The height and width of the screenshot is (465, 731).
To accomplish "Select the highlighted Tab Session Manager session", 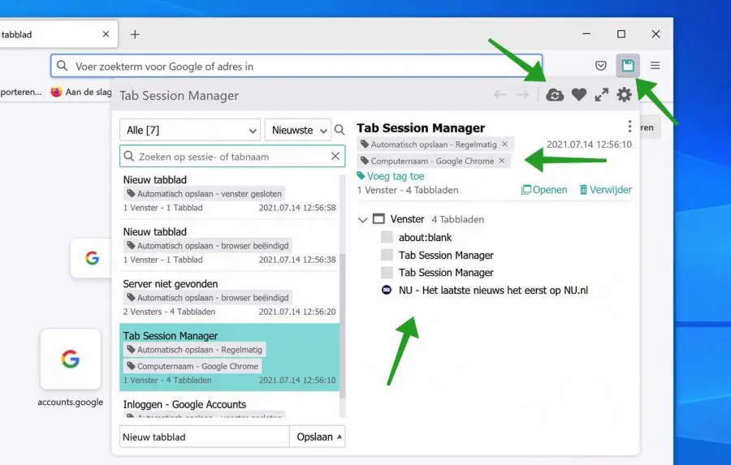I will pos(229,357).
